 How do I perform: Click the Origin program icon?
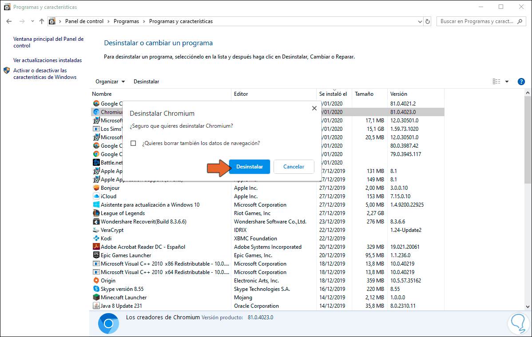click(x=96, y=280)
